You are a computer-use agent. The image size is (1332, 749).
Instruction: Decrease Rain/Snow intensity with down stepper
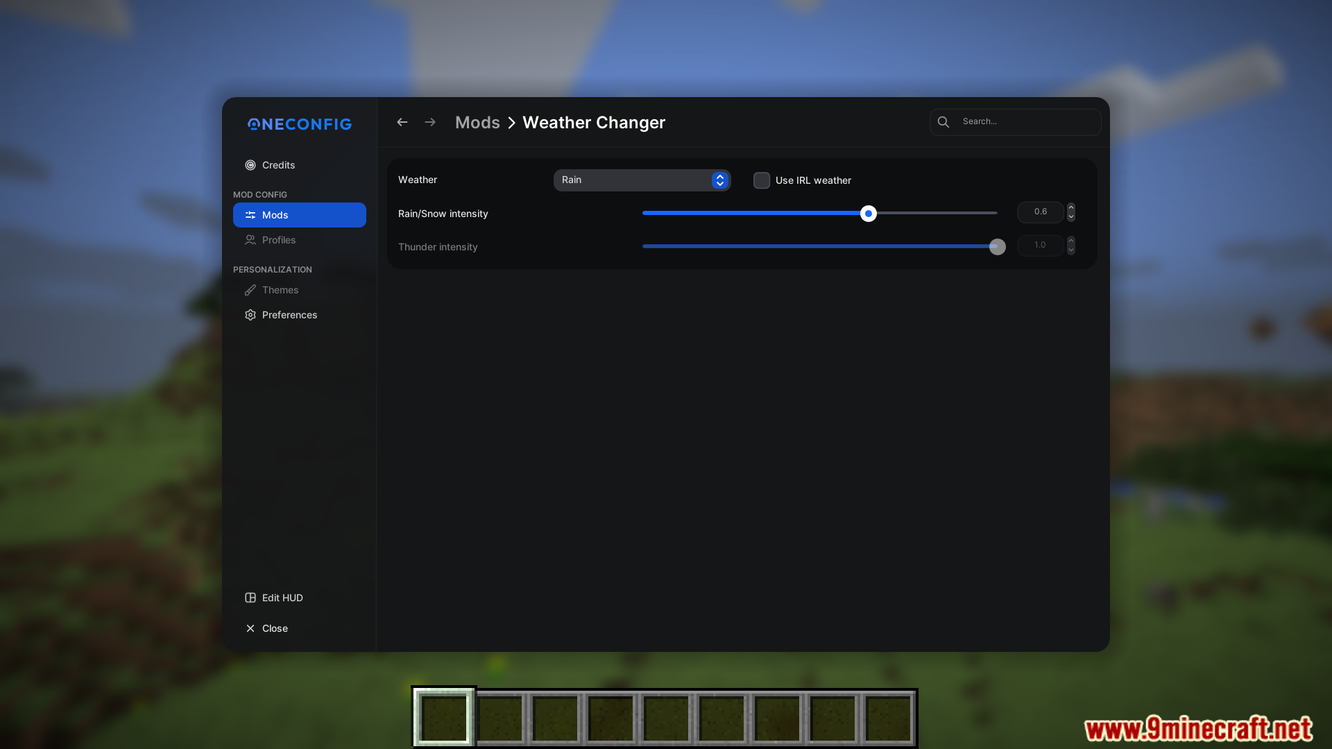[1071, 217]
